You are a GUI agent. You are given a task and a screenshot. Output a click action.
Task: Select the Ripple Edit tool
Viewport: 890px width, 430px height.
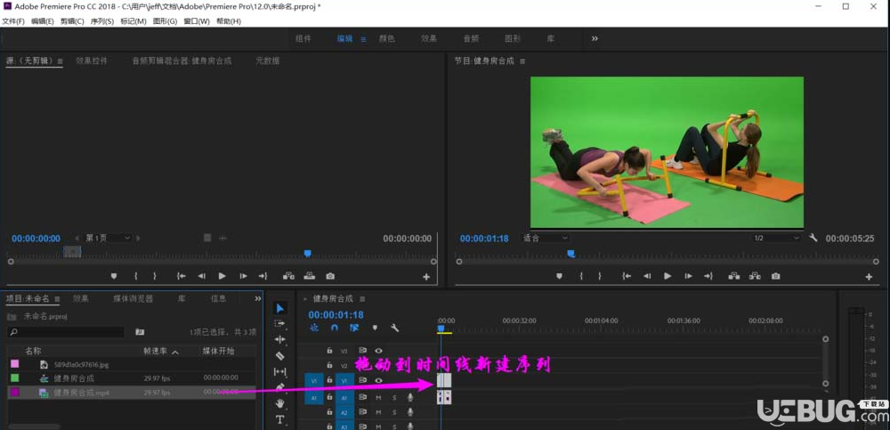coord(279,339)
